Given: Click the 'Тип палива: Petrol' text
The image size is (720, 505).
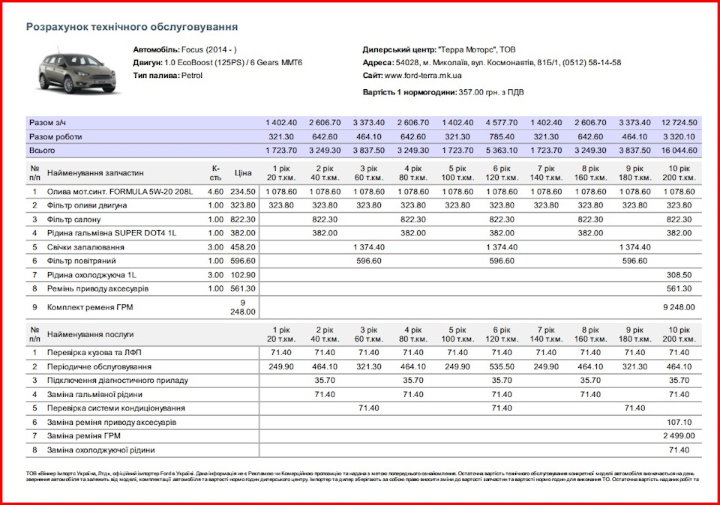Looking at the screenshot, I should 167,75.
